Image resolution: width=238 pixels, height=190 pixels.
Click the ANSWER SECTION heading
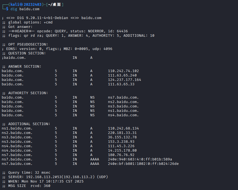click(25, 67)
